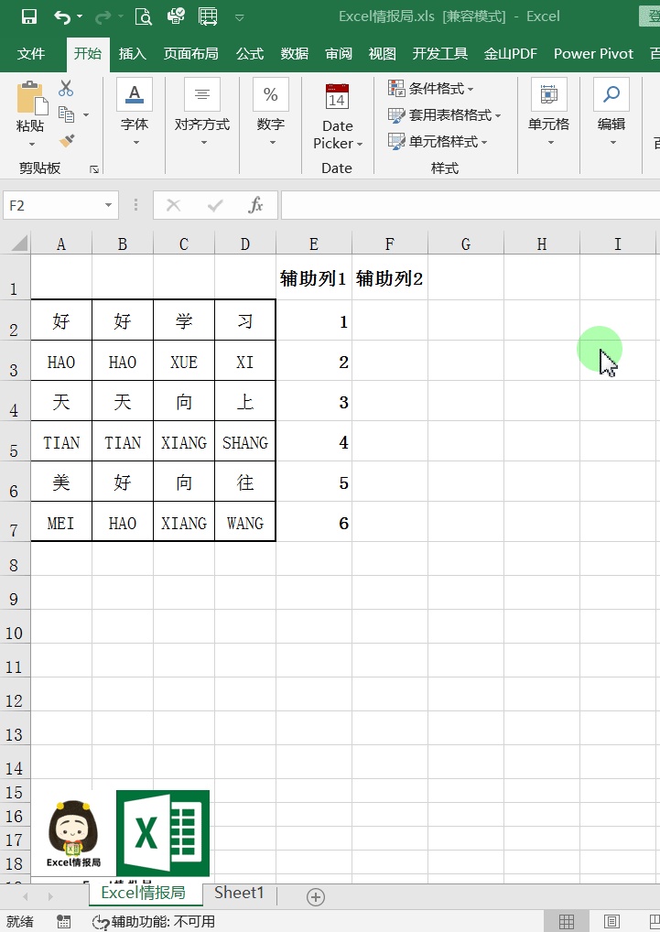This screenshot has width=660, height=932.
Task: Switch to Page Layout view in status bar
Action: 611,921
